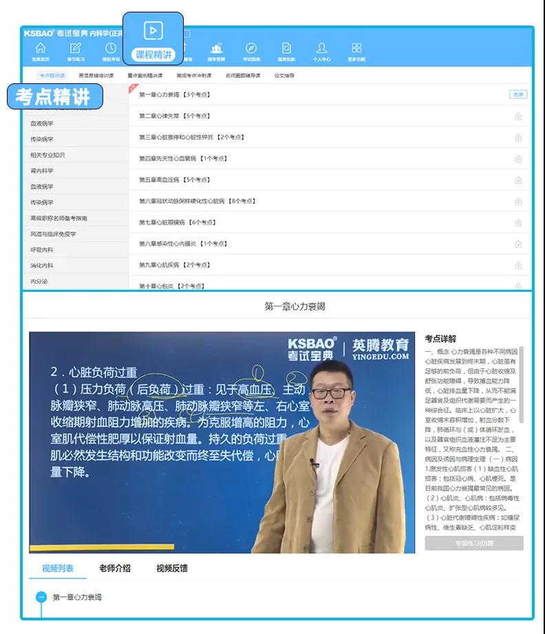Open the 面审答辩 group icon

[x=217, y=48]
